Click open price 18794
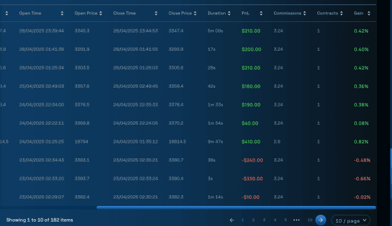The width and height of the screenshot is (392, 226). 82,141
